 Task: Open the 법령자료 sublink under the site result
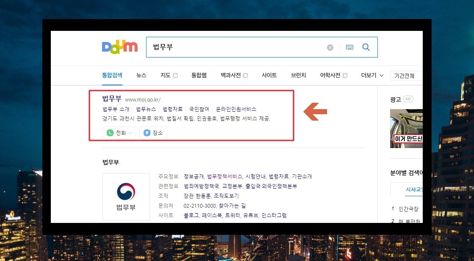click(172, 109)
